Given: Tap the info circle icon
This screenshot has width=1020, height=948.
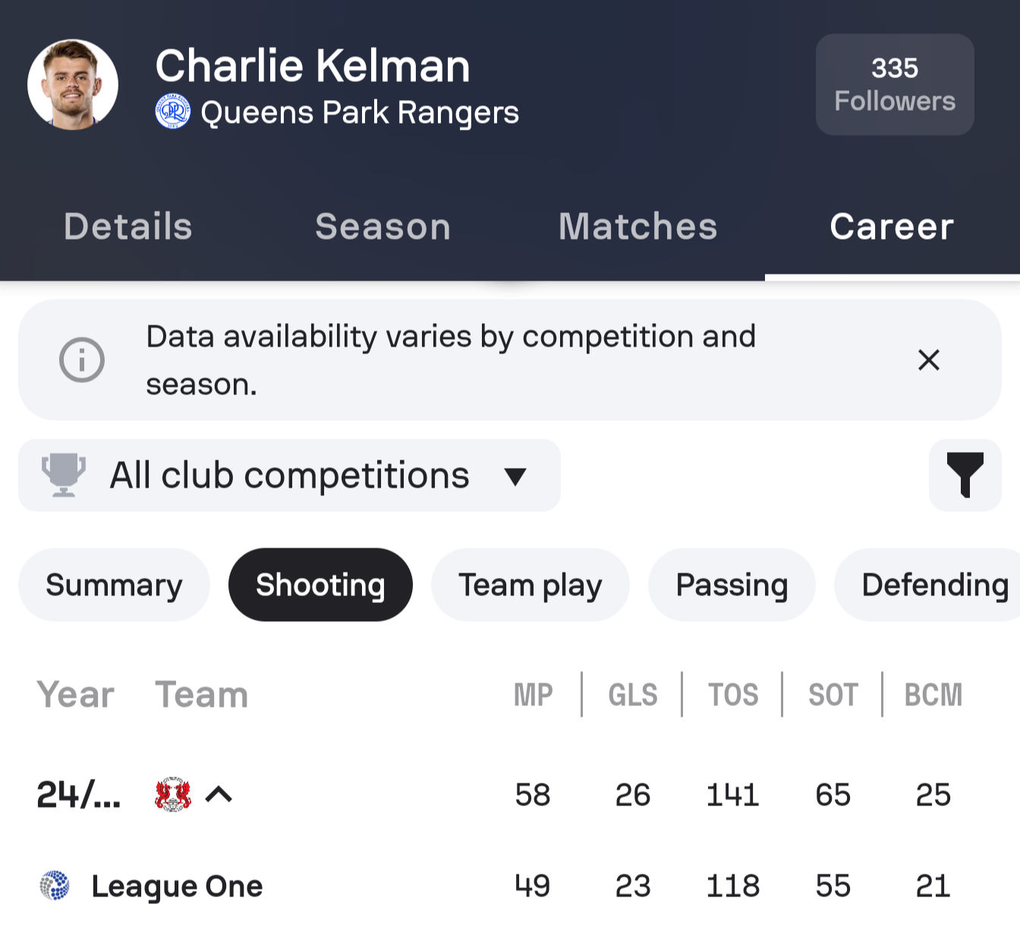Looking at the screenshot, I should [x=82, y=359].
